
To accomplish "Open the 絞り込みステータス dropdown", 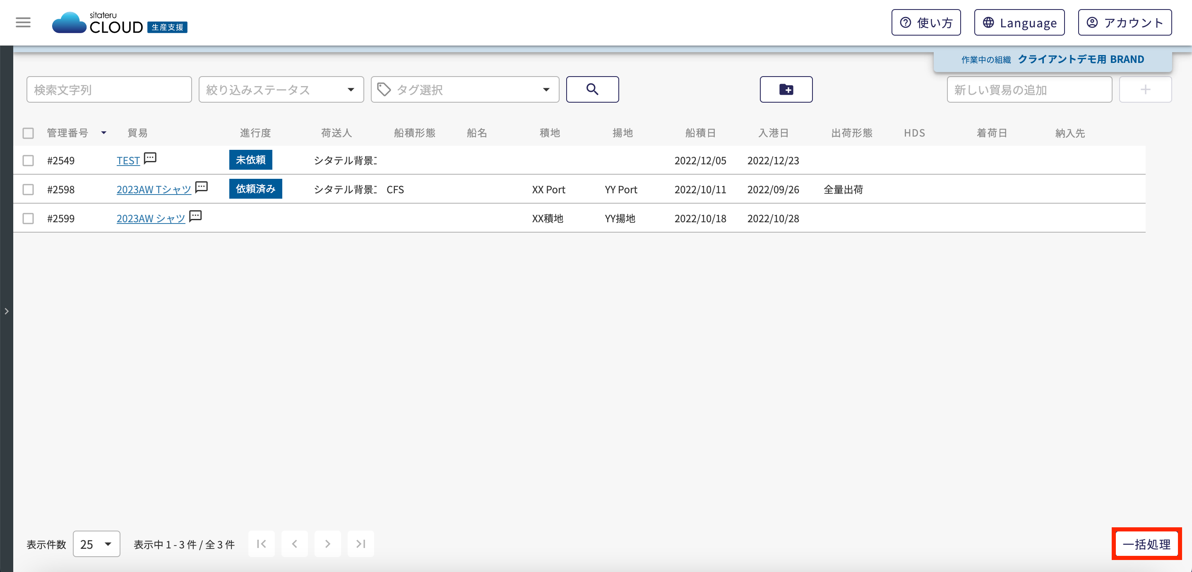I will click(281, 89).
